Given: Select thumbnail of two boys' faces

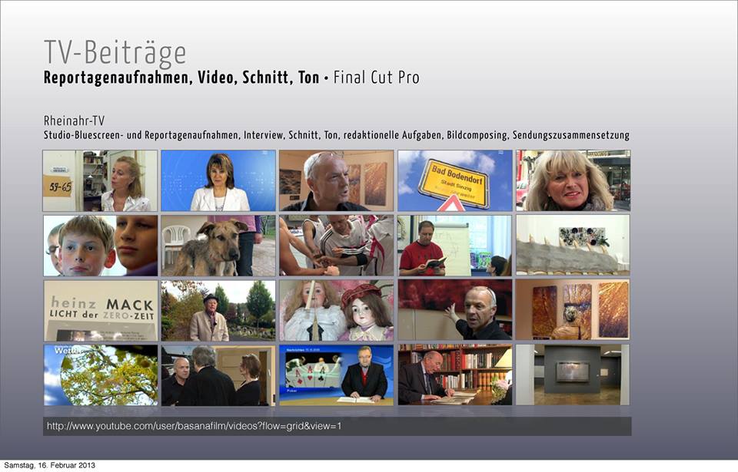Looking at the screenshot, I should [x=100, y=246].
